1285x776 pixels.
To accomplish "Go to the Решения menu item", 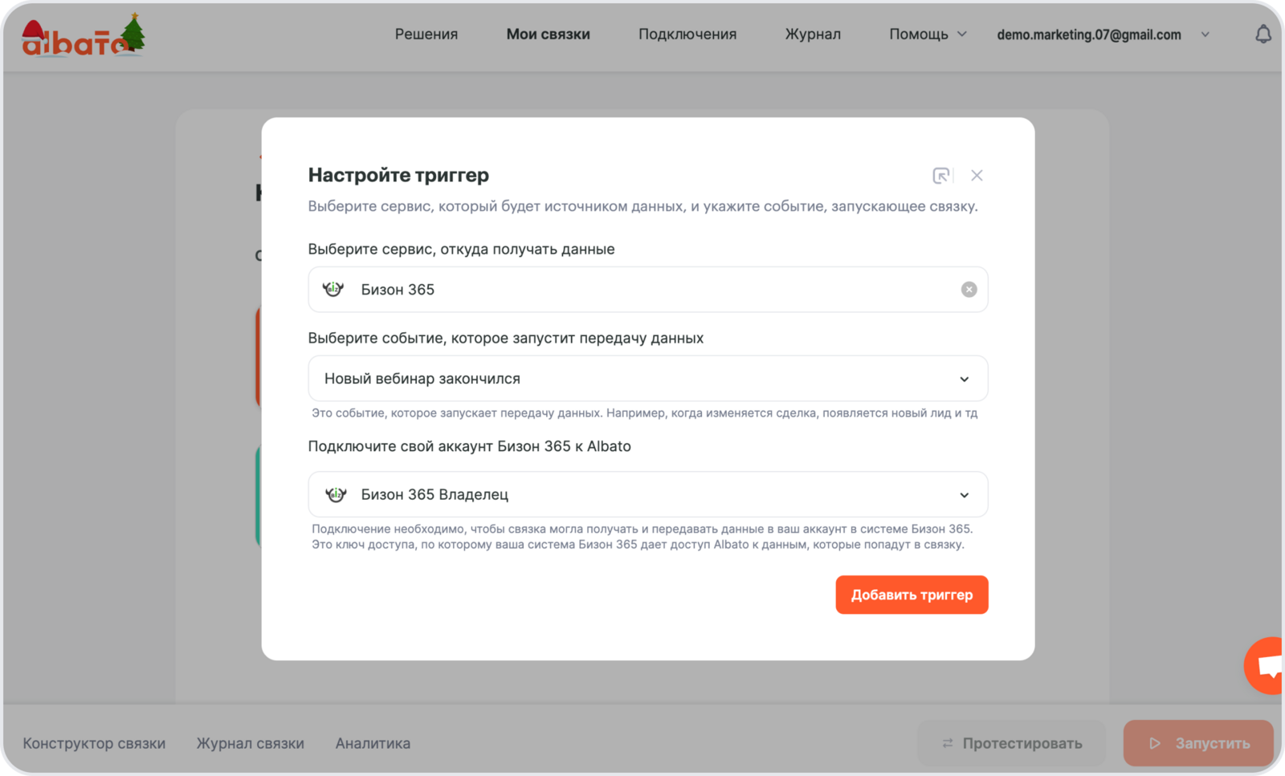I will (426, 35).
